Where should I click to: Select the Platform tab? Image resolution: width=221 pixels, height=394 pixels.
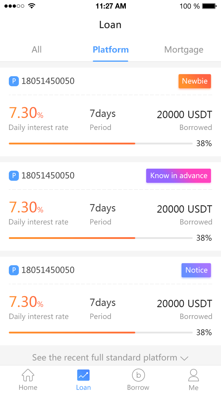111,49
